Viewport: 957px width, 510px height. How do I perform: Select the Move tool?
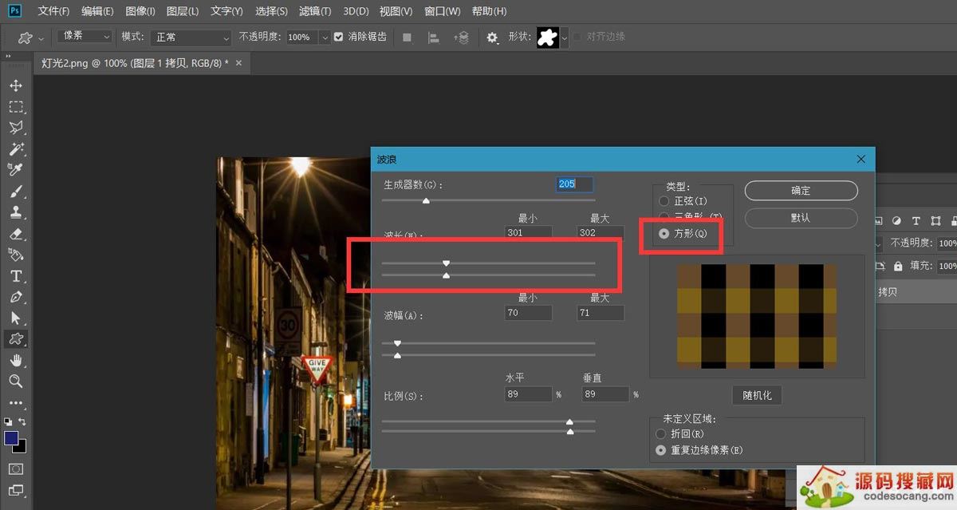tap(15, 85)
